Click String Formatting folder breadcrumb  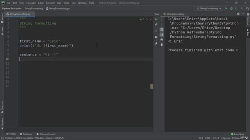tap(34, 9)
